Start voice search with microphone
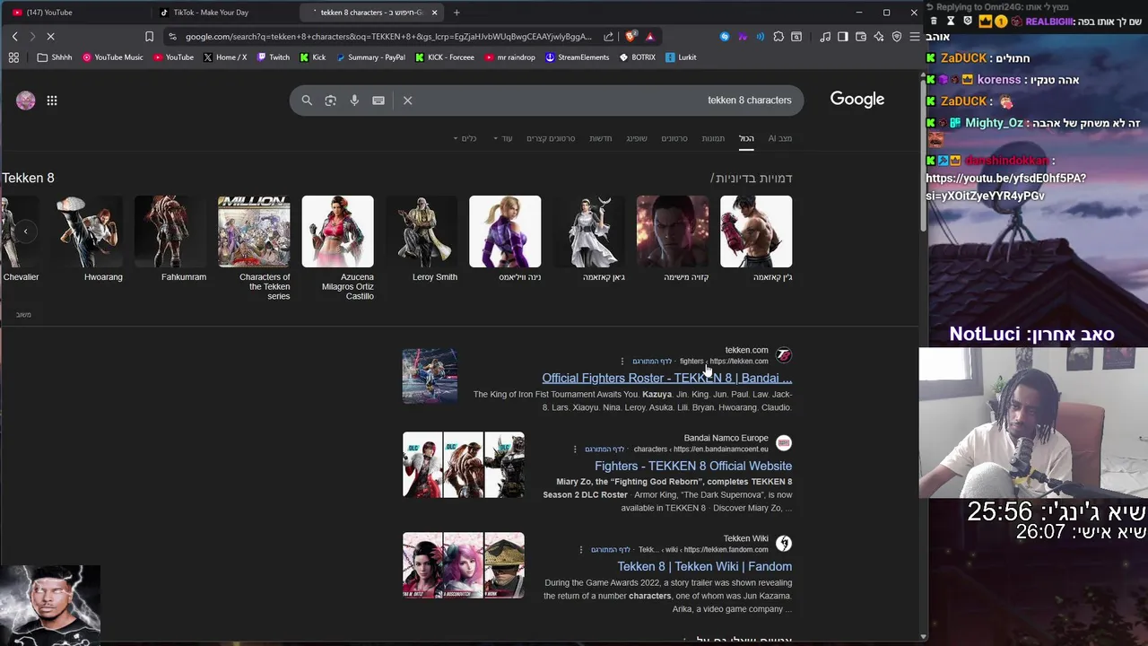Screen dimensions: 1148x646 pos(354,100)
